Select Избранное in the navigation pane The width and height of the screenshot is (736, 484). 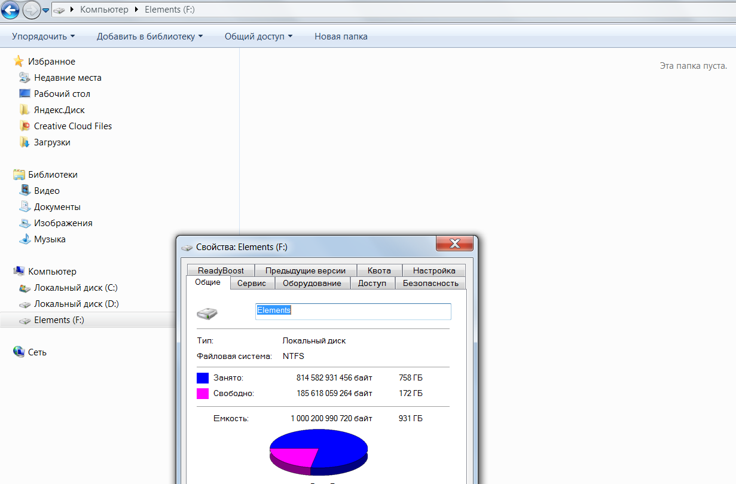(51, 62)
